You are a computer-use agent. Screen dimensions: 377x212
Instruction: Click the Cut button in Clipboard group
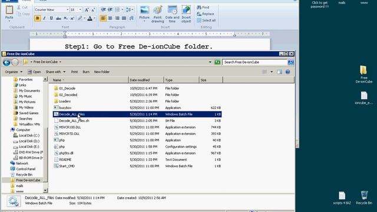pyautogui.click(x=22, y=8)
